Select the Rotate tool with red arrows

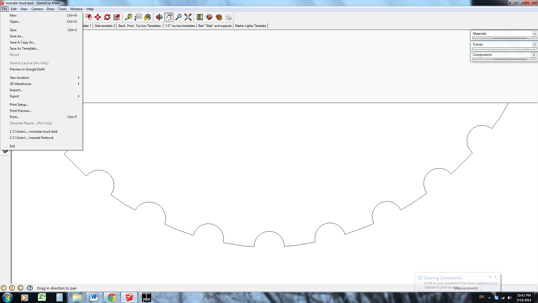point(107,17)
